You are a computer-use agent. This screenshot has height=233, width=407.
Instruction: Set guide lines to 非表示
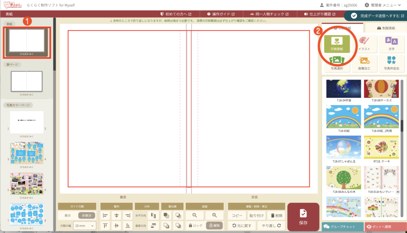[x=87, y=215]
